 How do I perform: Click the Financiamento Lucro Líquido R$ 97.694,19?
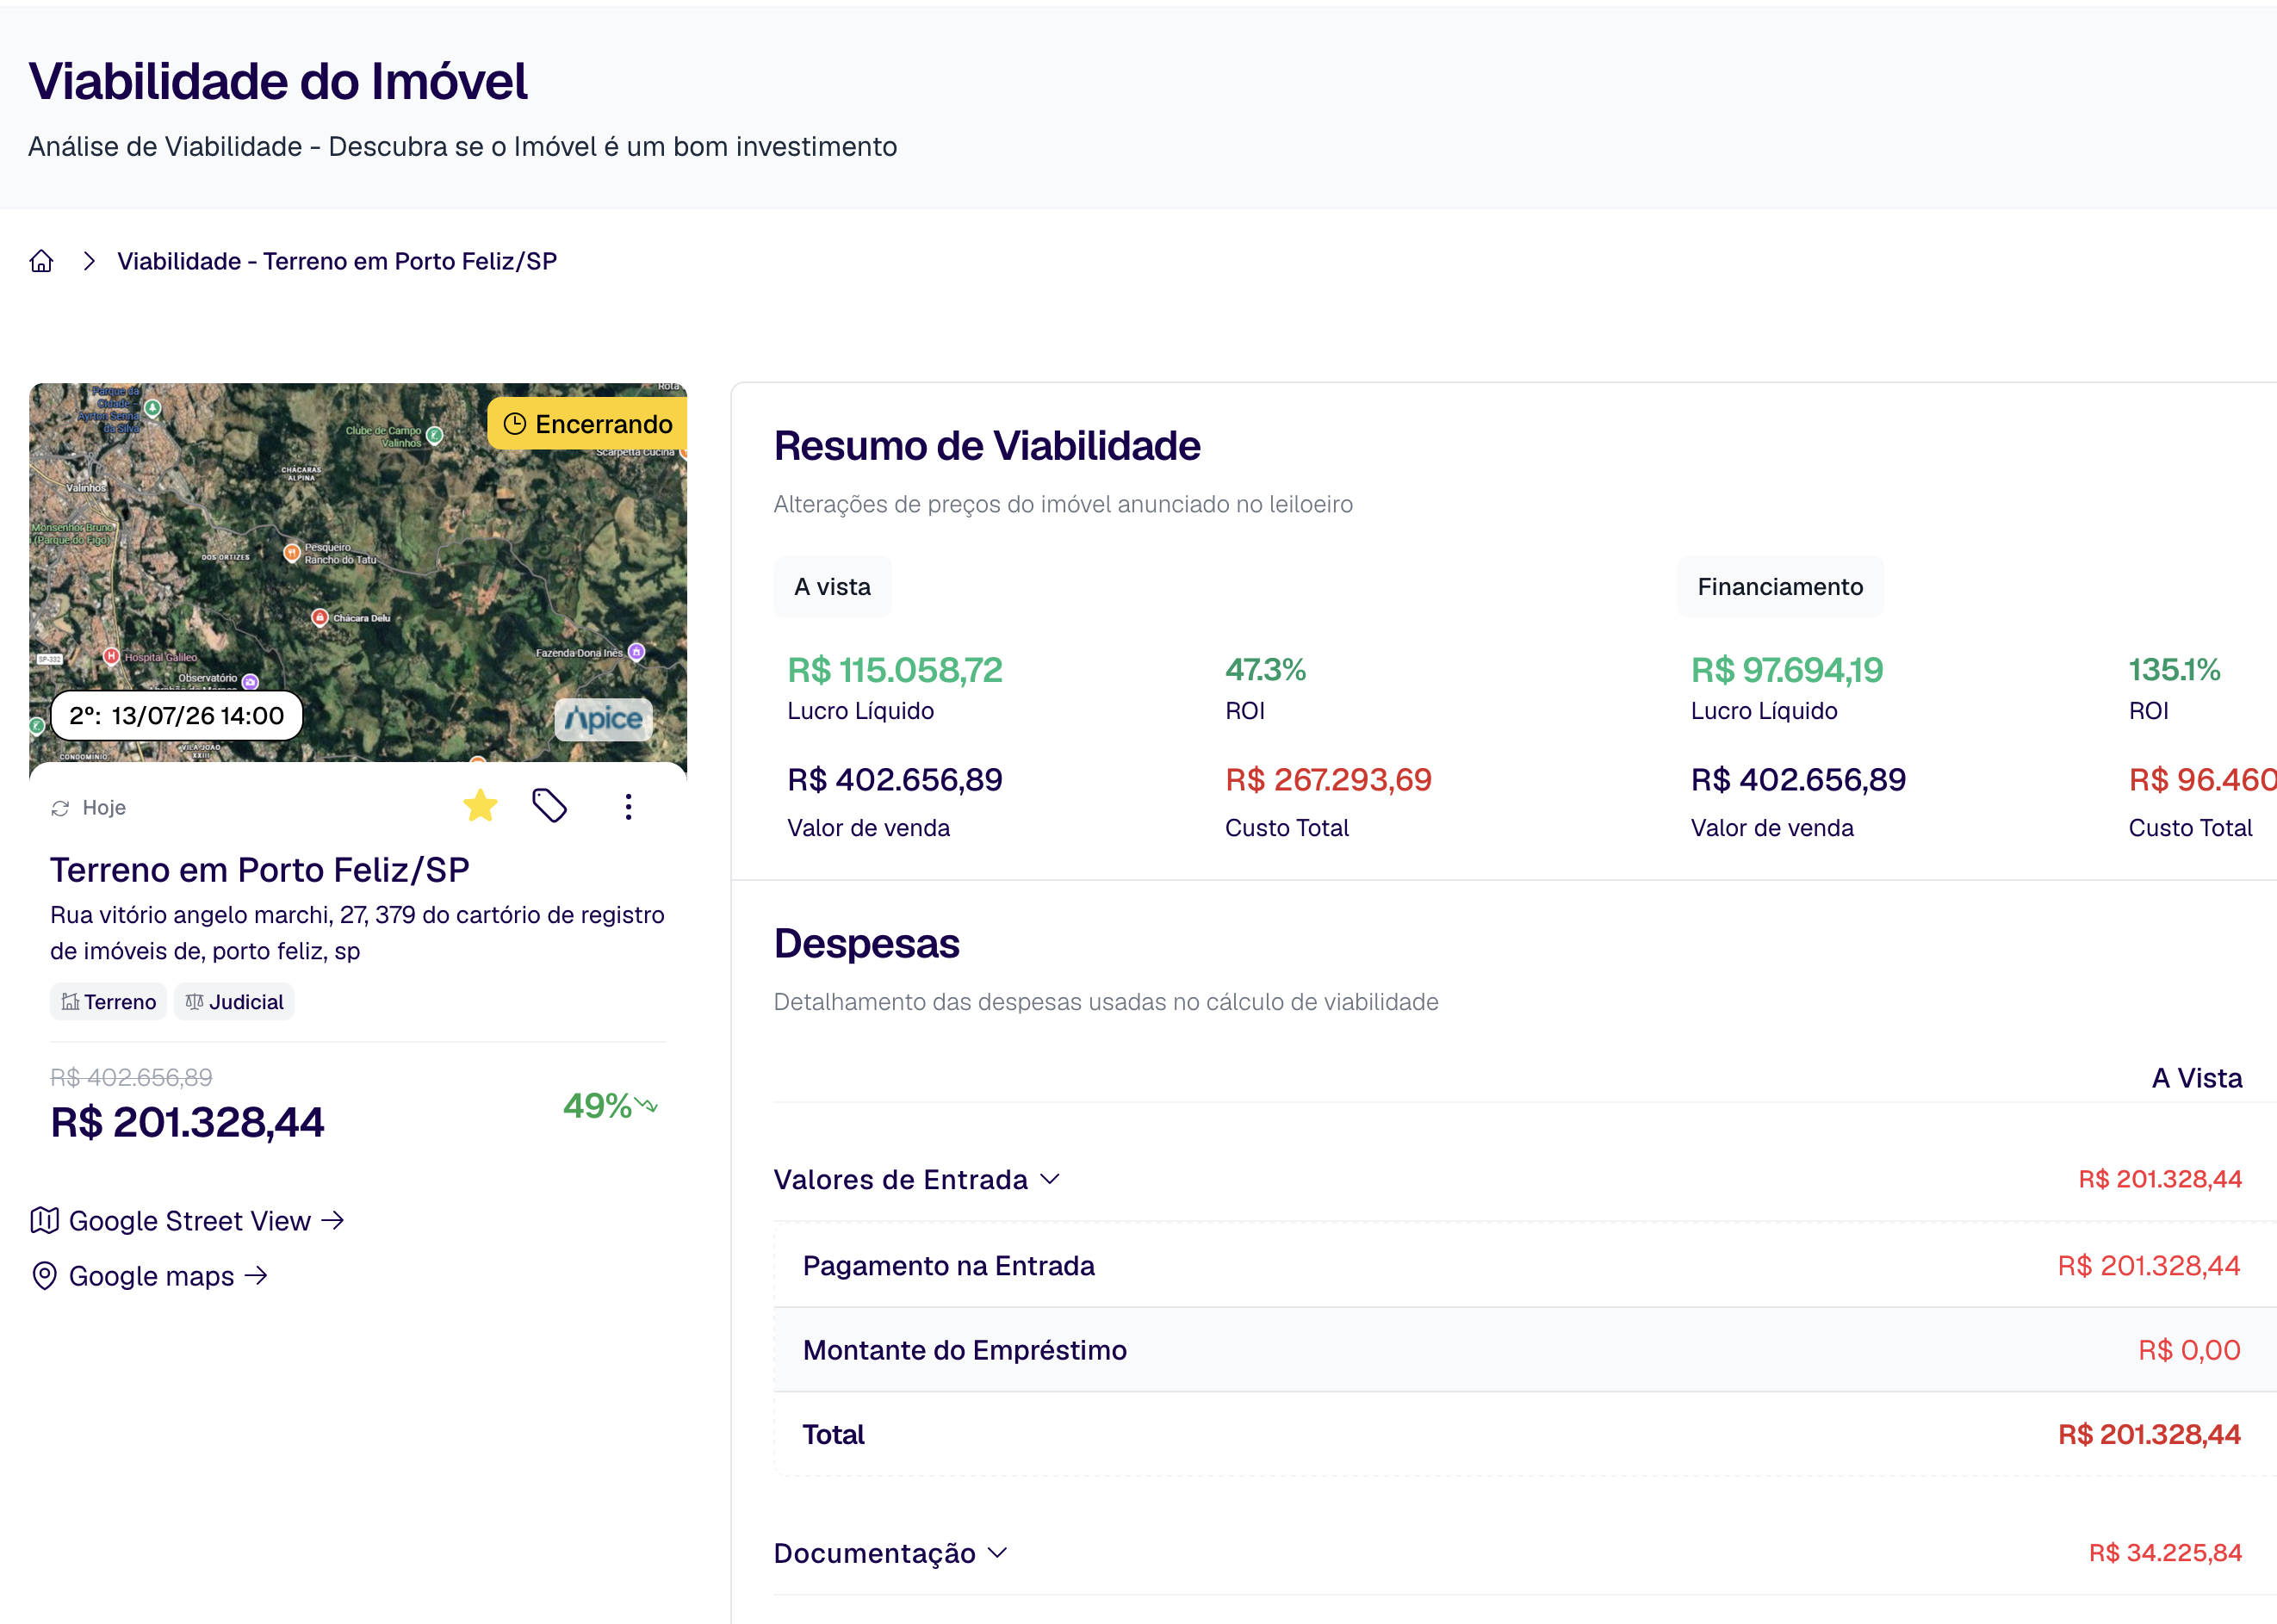tap(1787, 670)
